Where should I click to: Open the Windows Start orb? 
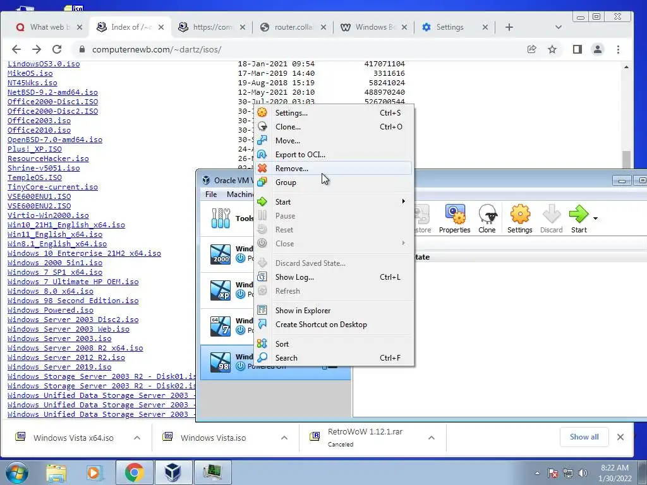[x=16, y=472]
